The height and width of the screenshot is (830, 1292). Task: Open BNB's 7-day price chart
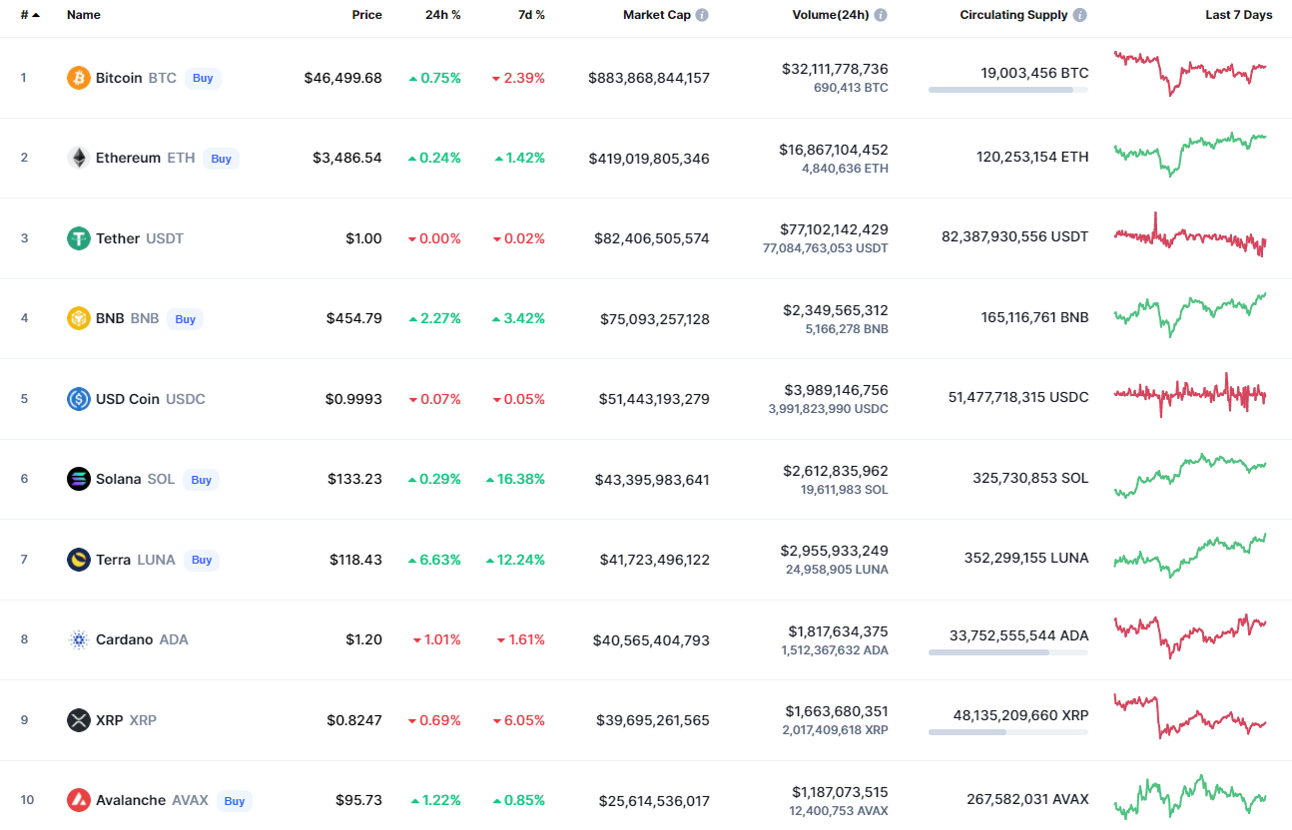(x=1190, y=314)
